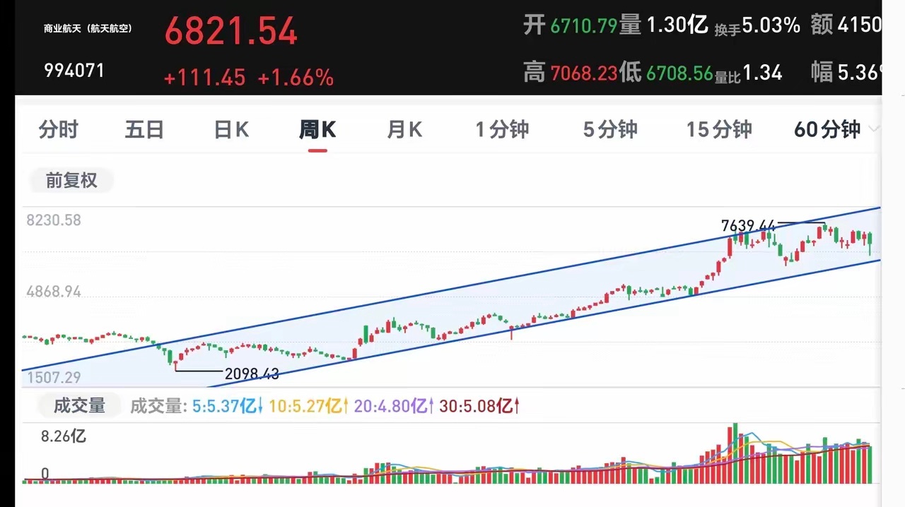Click the index name 商业航天（航天航空）
Viewport: 905px width, 507px height.
[x=88, y=29]
